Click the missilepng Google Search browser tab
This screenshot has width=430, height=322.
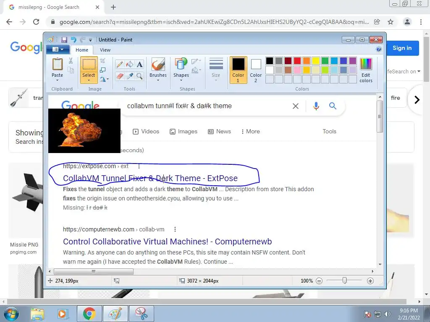[53, 7]
